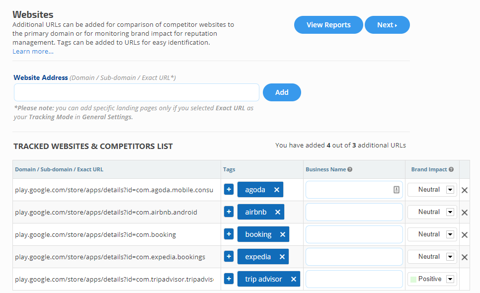Click the Brand Impact help icon
The width and height of the screenshot is (480, 293).
[x=451, y=169]
